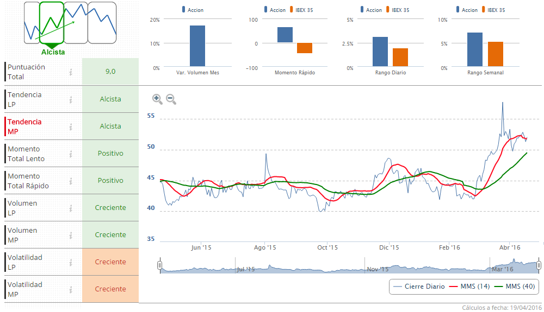Click the Alcista trend pattern thumbnail
The image size is (544, 312).
coord(52,23)
